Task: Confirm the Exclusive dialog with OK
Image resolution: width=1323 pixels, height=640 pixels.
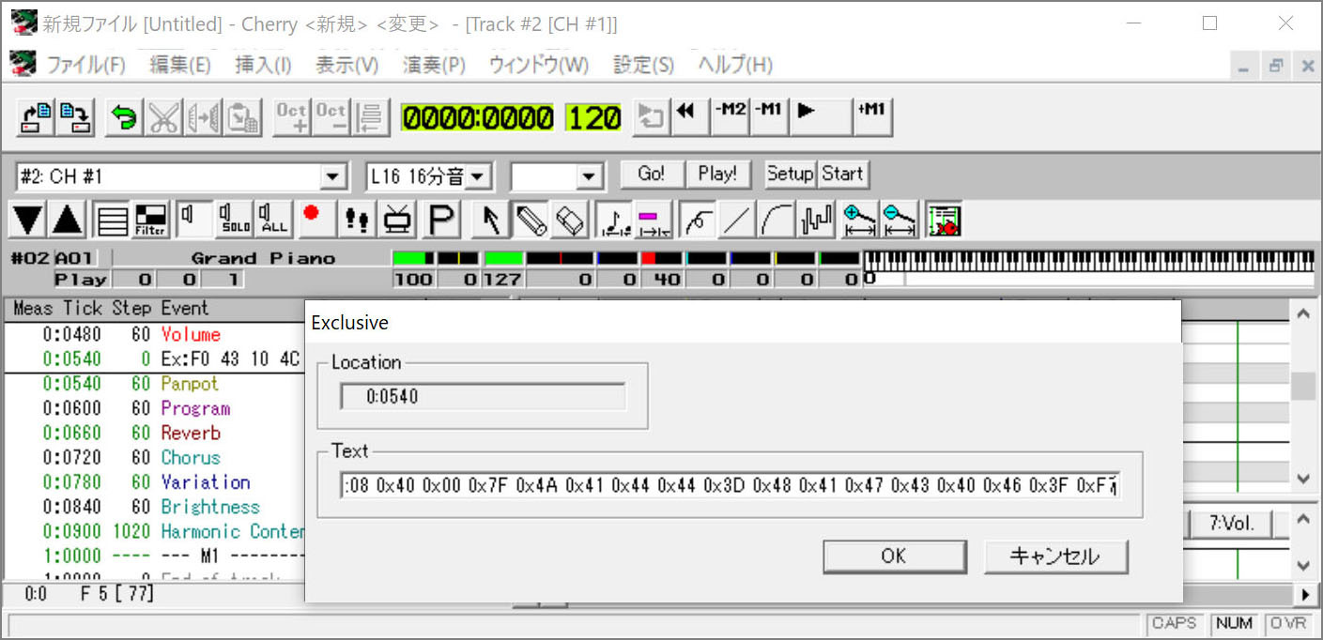Action: point(894,556)
